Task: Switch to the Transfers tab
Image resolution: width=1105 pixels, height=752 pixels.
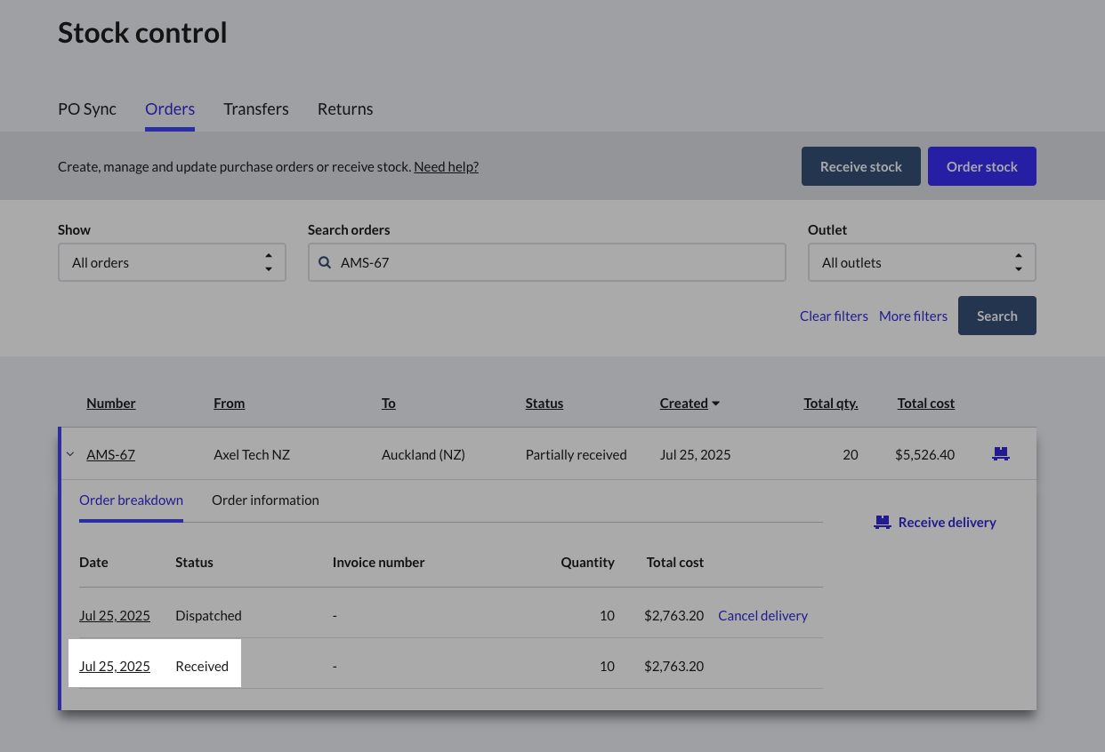Action: click(256, 109)
